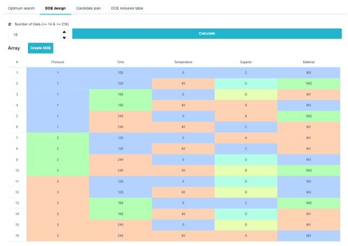
Task: Decrease number of trials with down arrow
Action: tap(64, 38)
